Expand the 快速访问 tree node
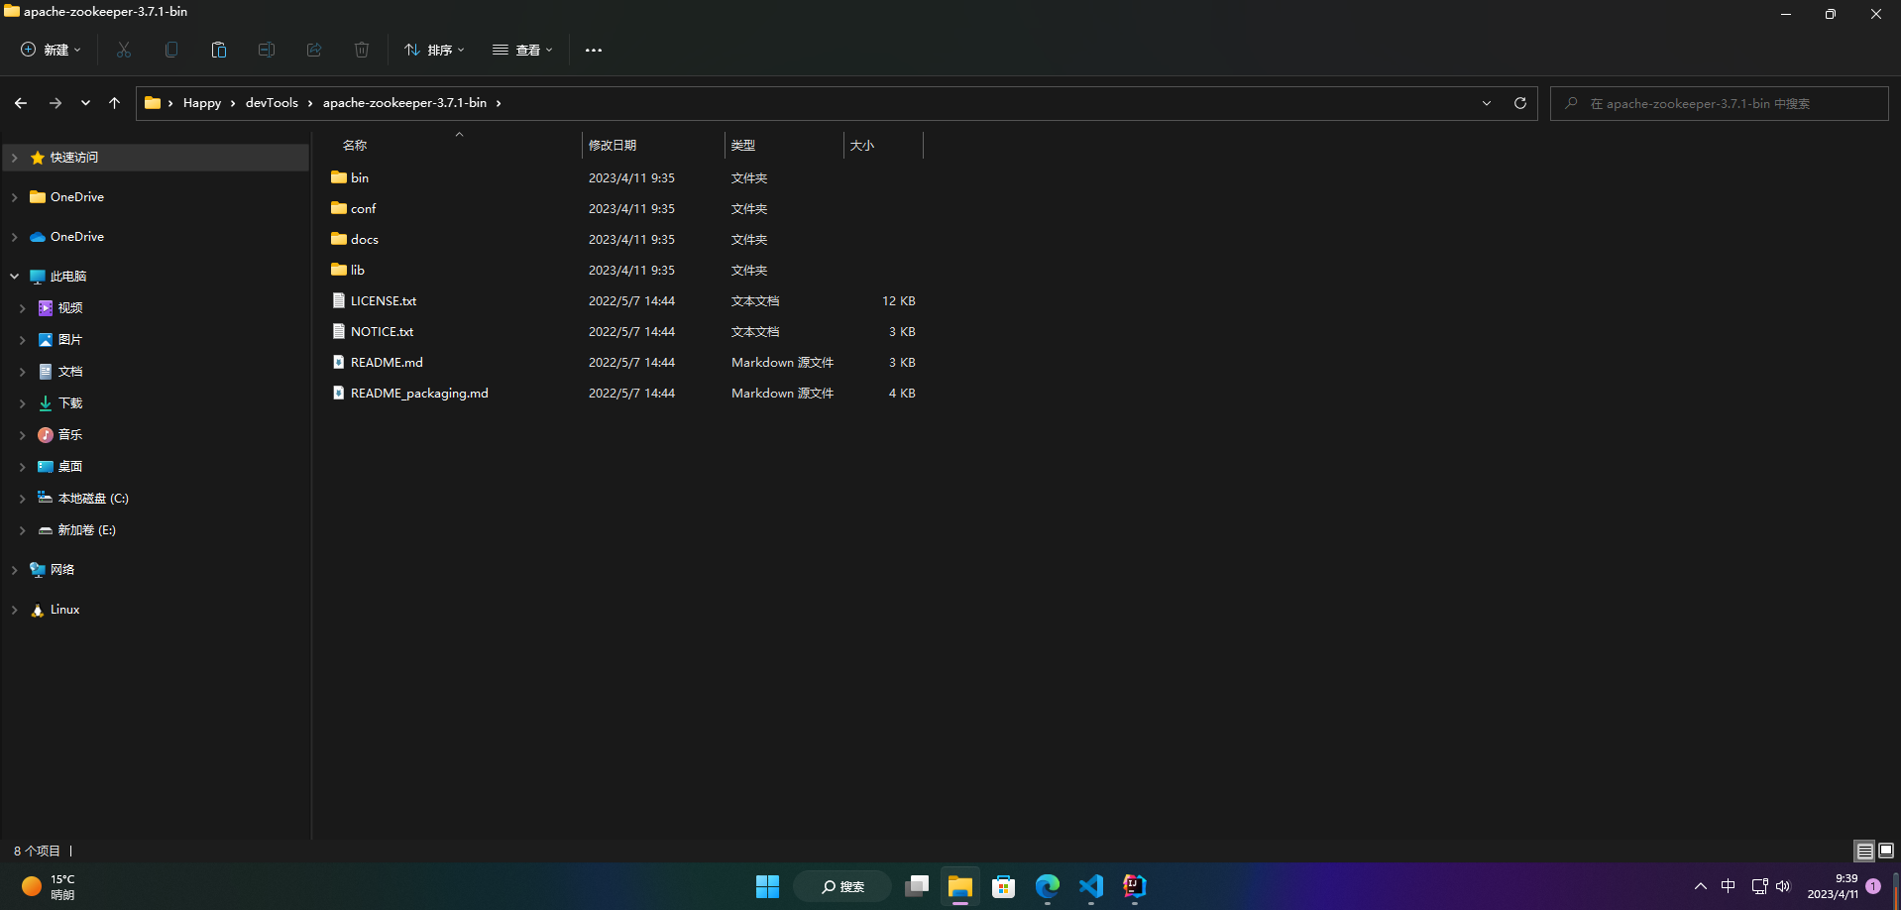The height and width of the screenshot is (910, 1901). [14, 158]
